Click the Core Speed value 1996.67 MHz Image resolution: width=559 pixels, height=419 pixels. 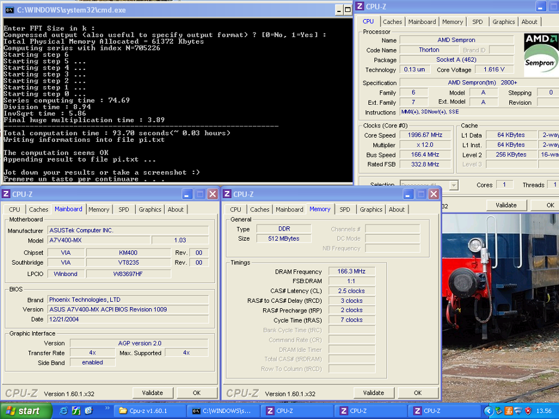tap(425, 135)
